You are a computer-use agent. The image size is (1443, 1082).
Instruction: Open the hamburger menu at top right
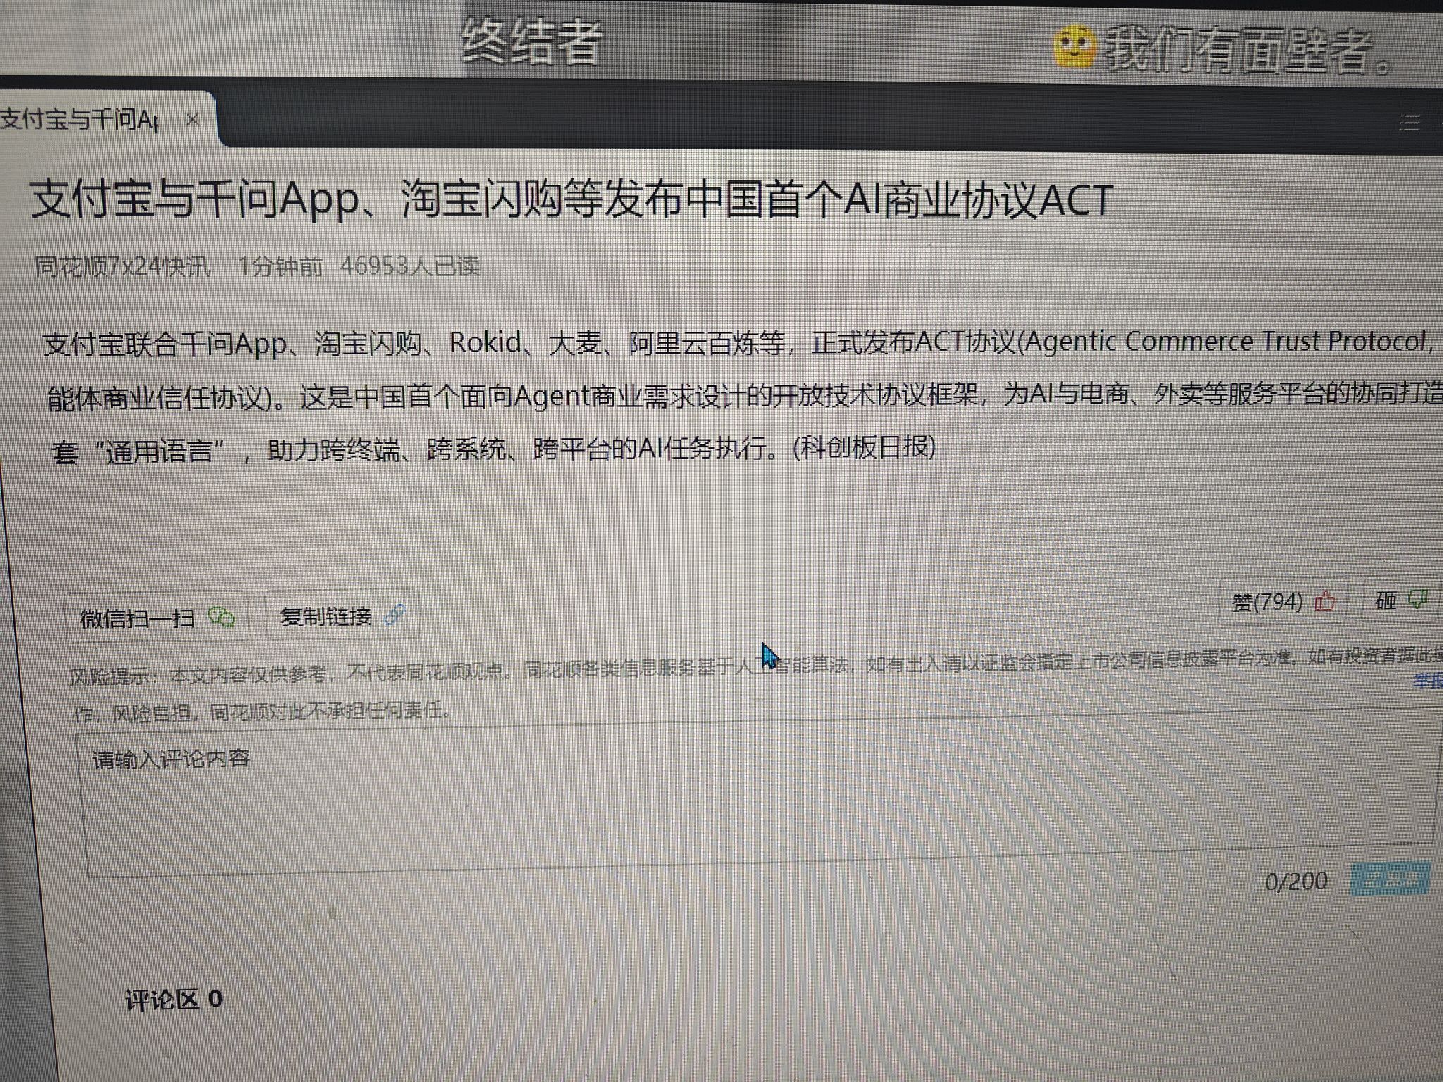[1409, 124]
